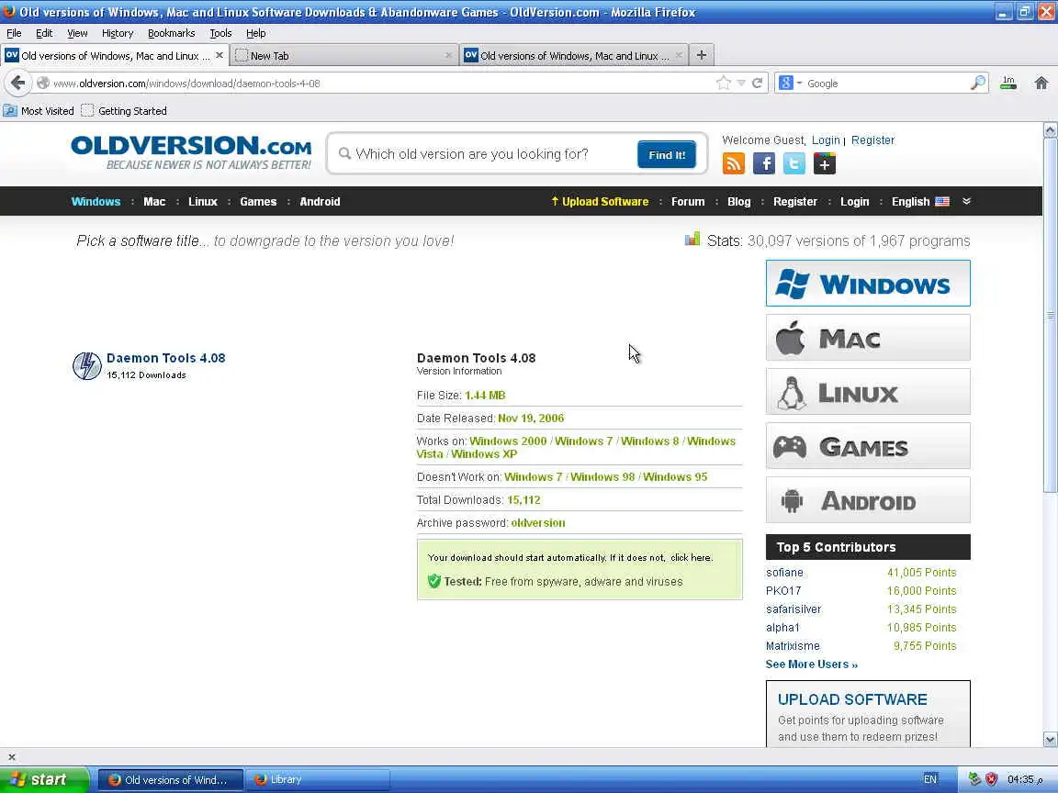Click the Google Plus icon
Screen dimensions: 1058x793
(825, 163)
